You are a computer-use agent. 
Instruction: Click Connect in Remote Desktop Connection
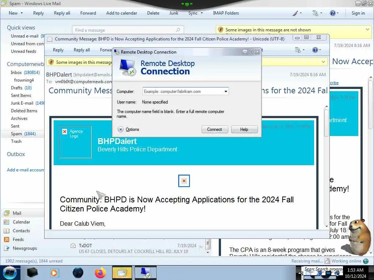tap(215, 129)
